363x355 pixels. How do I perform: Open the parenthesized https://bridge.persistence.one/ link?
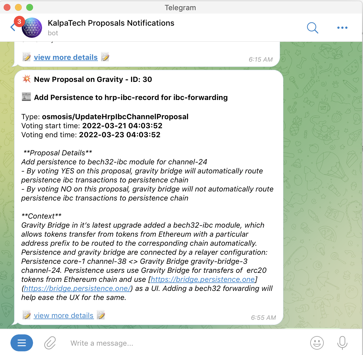click(77, 288)
